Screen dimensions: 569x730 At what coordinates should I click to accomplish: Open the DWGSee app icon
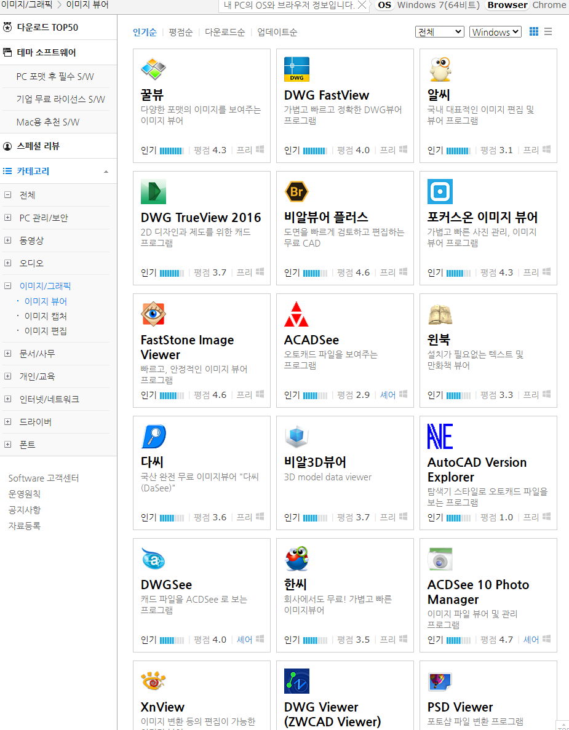click(153, 558)
